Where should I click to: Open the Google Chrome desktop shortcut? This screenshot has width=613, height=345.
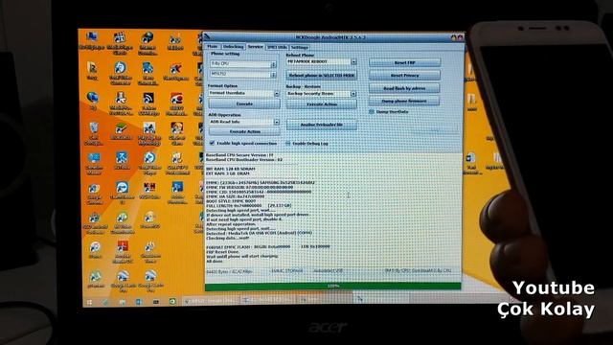(95, 188)
